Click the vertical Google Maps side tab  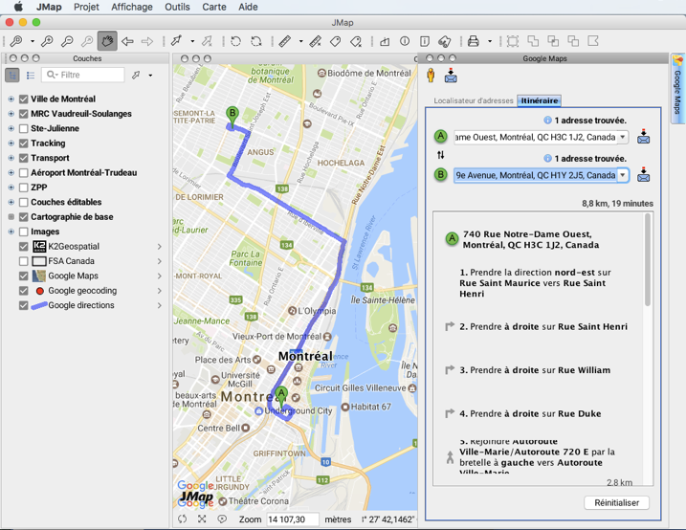tap(677, 88)
